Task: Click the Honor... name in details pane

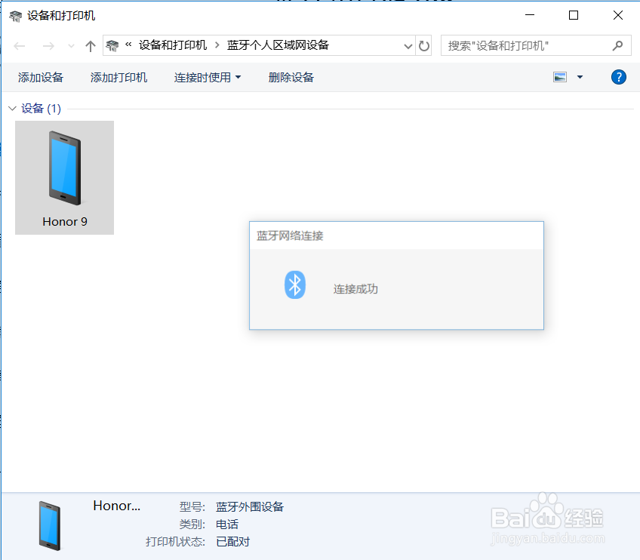Action: pyautogui.click(x=117, y=506)
